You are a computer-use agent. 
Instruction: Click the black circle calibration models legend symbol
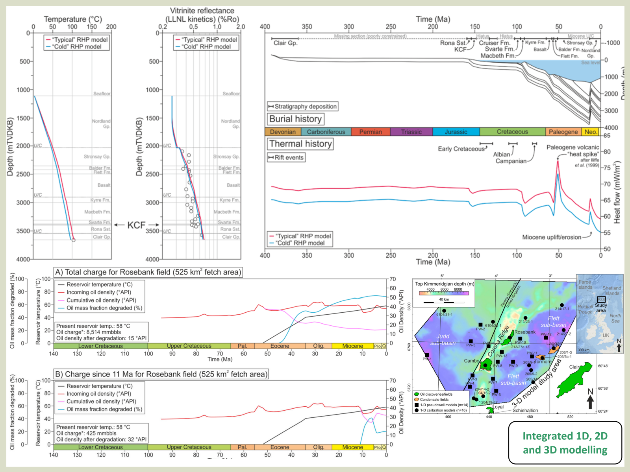click(x=417, y=410)
